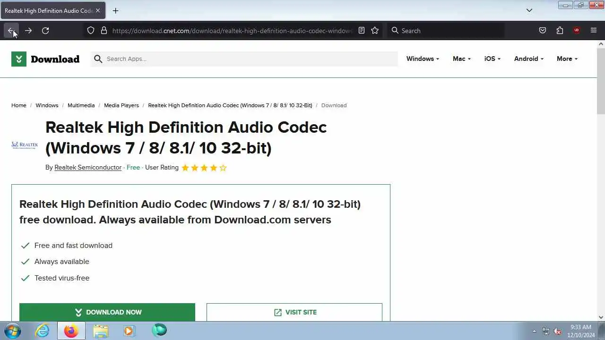The height and width of the screenshot is (340, 605).
Task: Click the page vertical scrollbar
Action: pos(601,80)
